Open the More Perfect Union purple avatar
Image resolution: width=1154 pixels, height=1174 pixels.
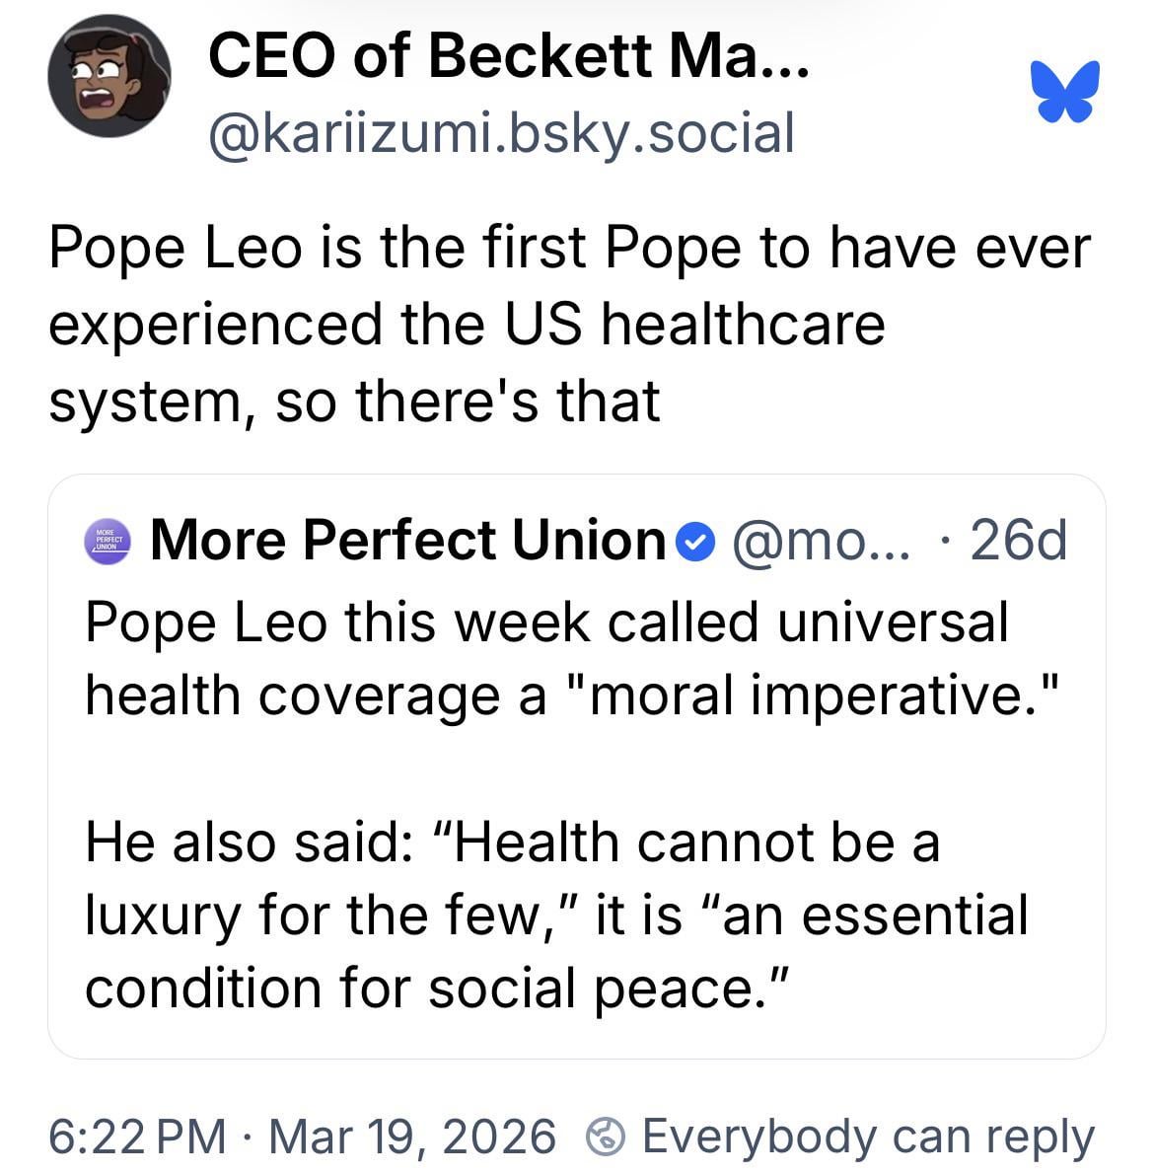pyautogui.click(x=108, y=541)
